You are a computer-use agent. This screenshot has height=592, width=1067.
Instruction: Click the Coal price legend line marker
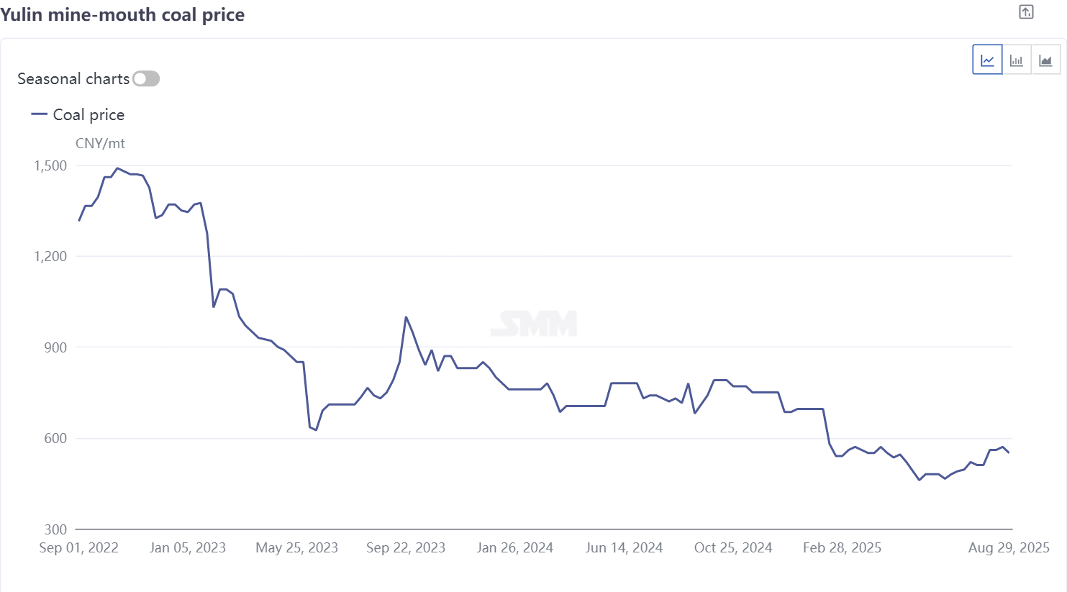click(39, 114)
